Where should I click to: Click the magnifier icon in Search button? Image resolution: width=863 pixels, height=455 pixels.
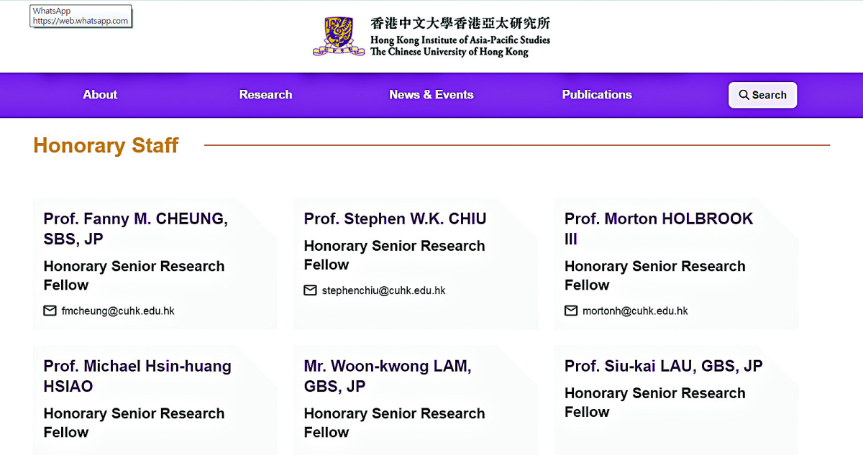(744, 95)
